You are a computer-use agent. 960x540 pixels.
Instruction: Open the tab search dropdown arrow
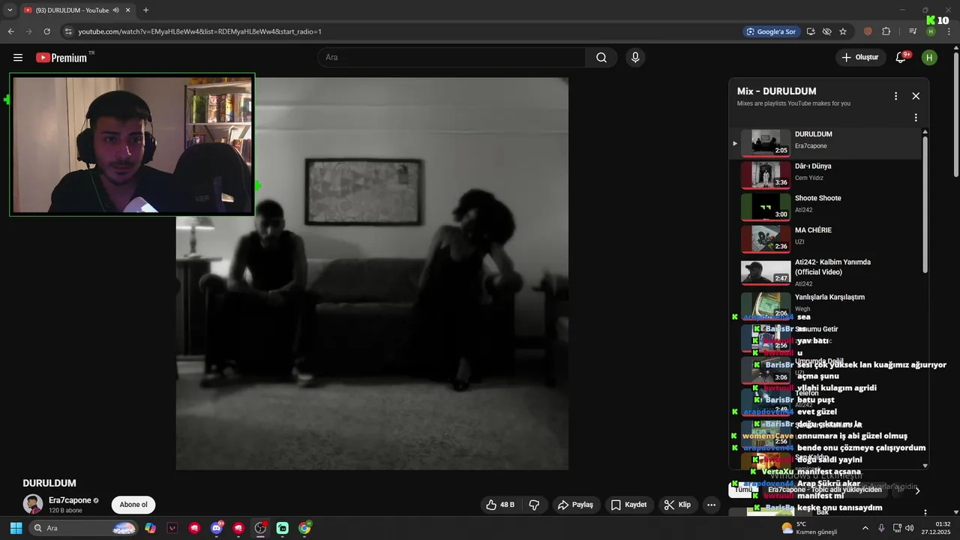click(10, 10)
